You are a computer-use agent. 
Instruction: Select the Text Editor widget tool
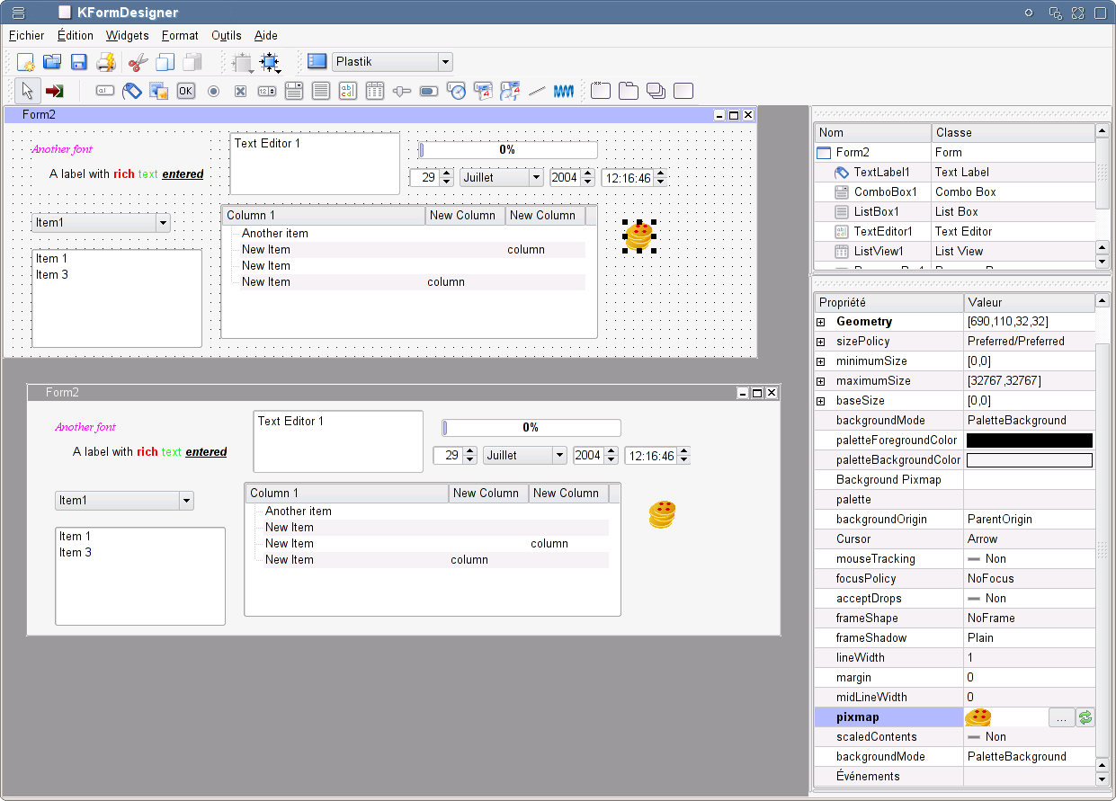pos(348,91)
